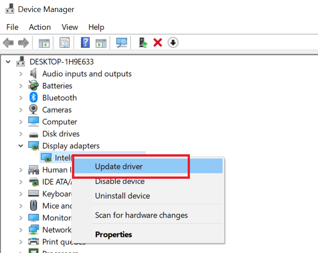Select the Disk drives label
Image resolution: width=318 pixels, height=253 pixels.
point(61,134)
